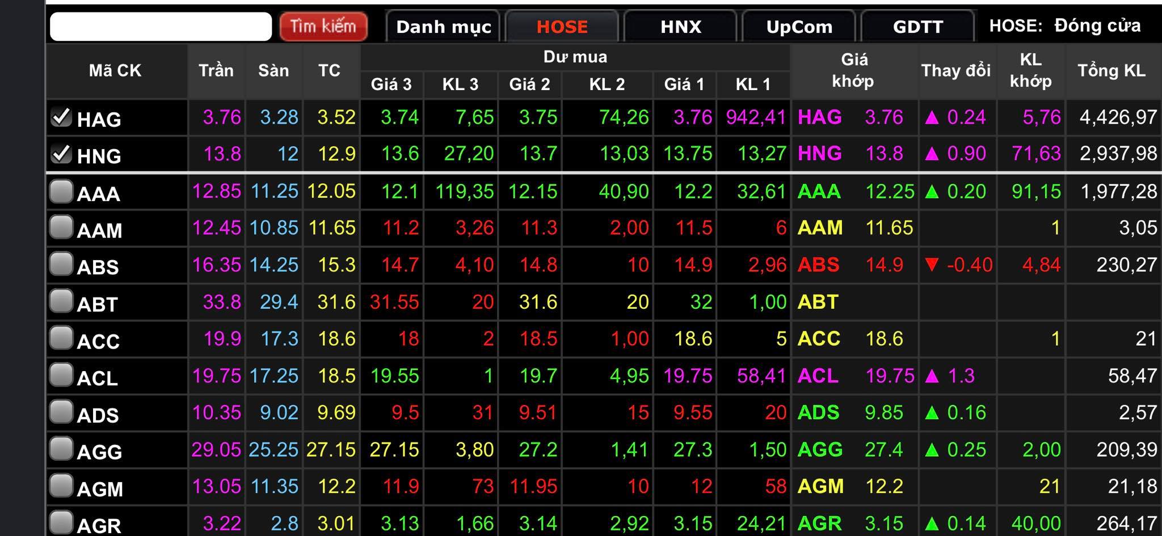
Task: Switch to the UpCom tab
Action: tap(799, 27)
